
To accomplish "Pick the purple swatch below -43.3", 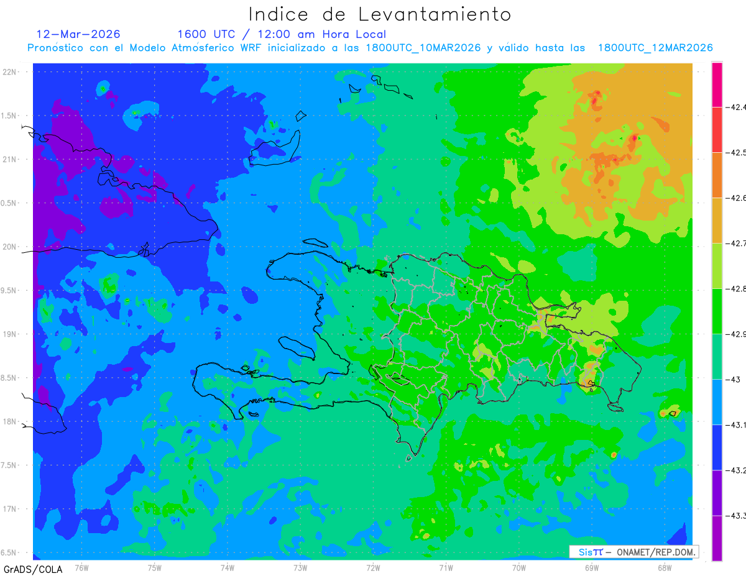I will tap(717, 538).
